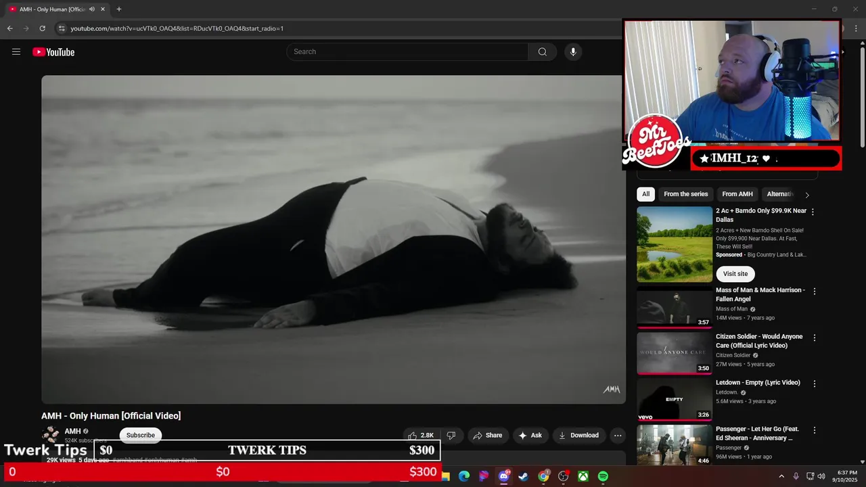
Task: Open options menu for Would Anyone Care video
Action: coord(815,338)
